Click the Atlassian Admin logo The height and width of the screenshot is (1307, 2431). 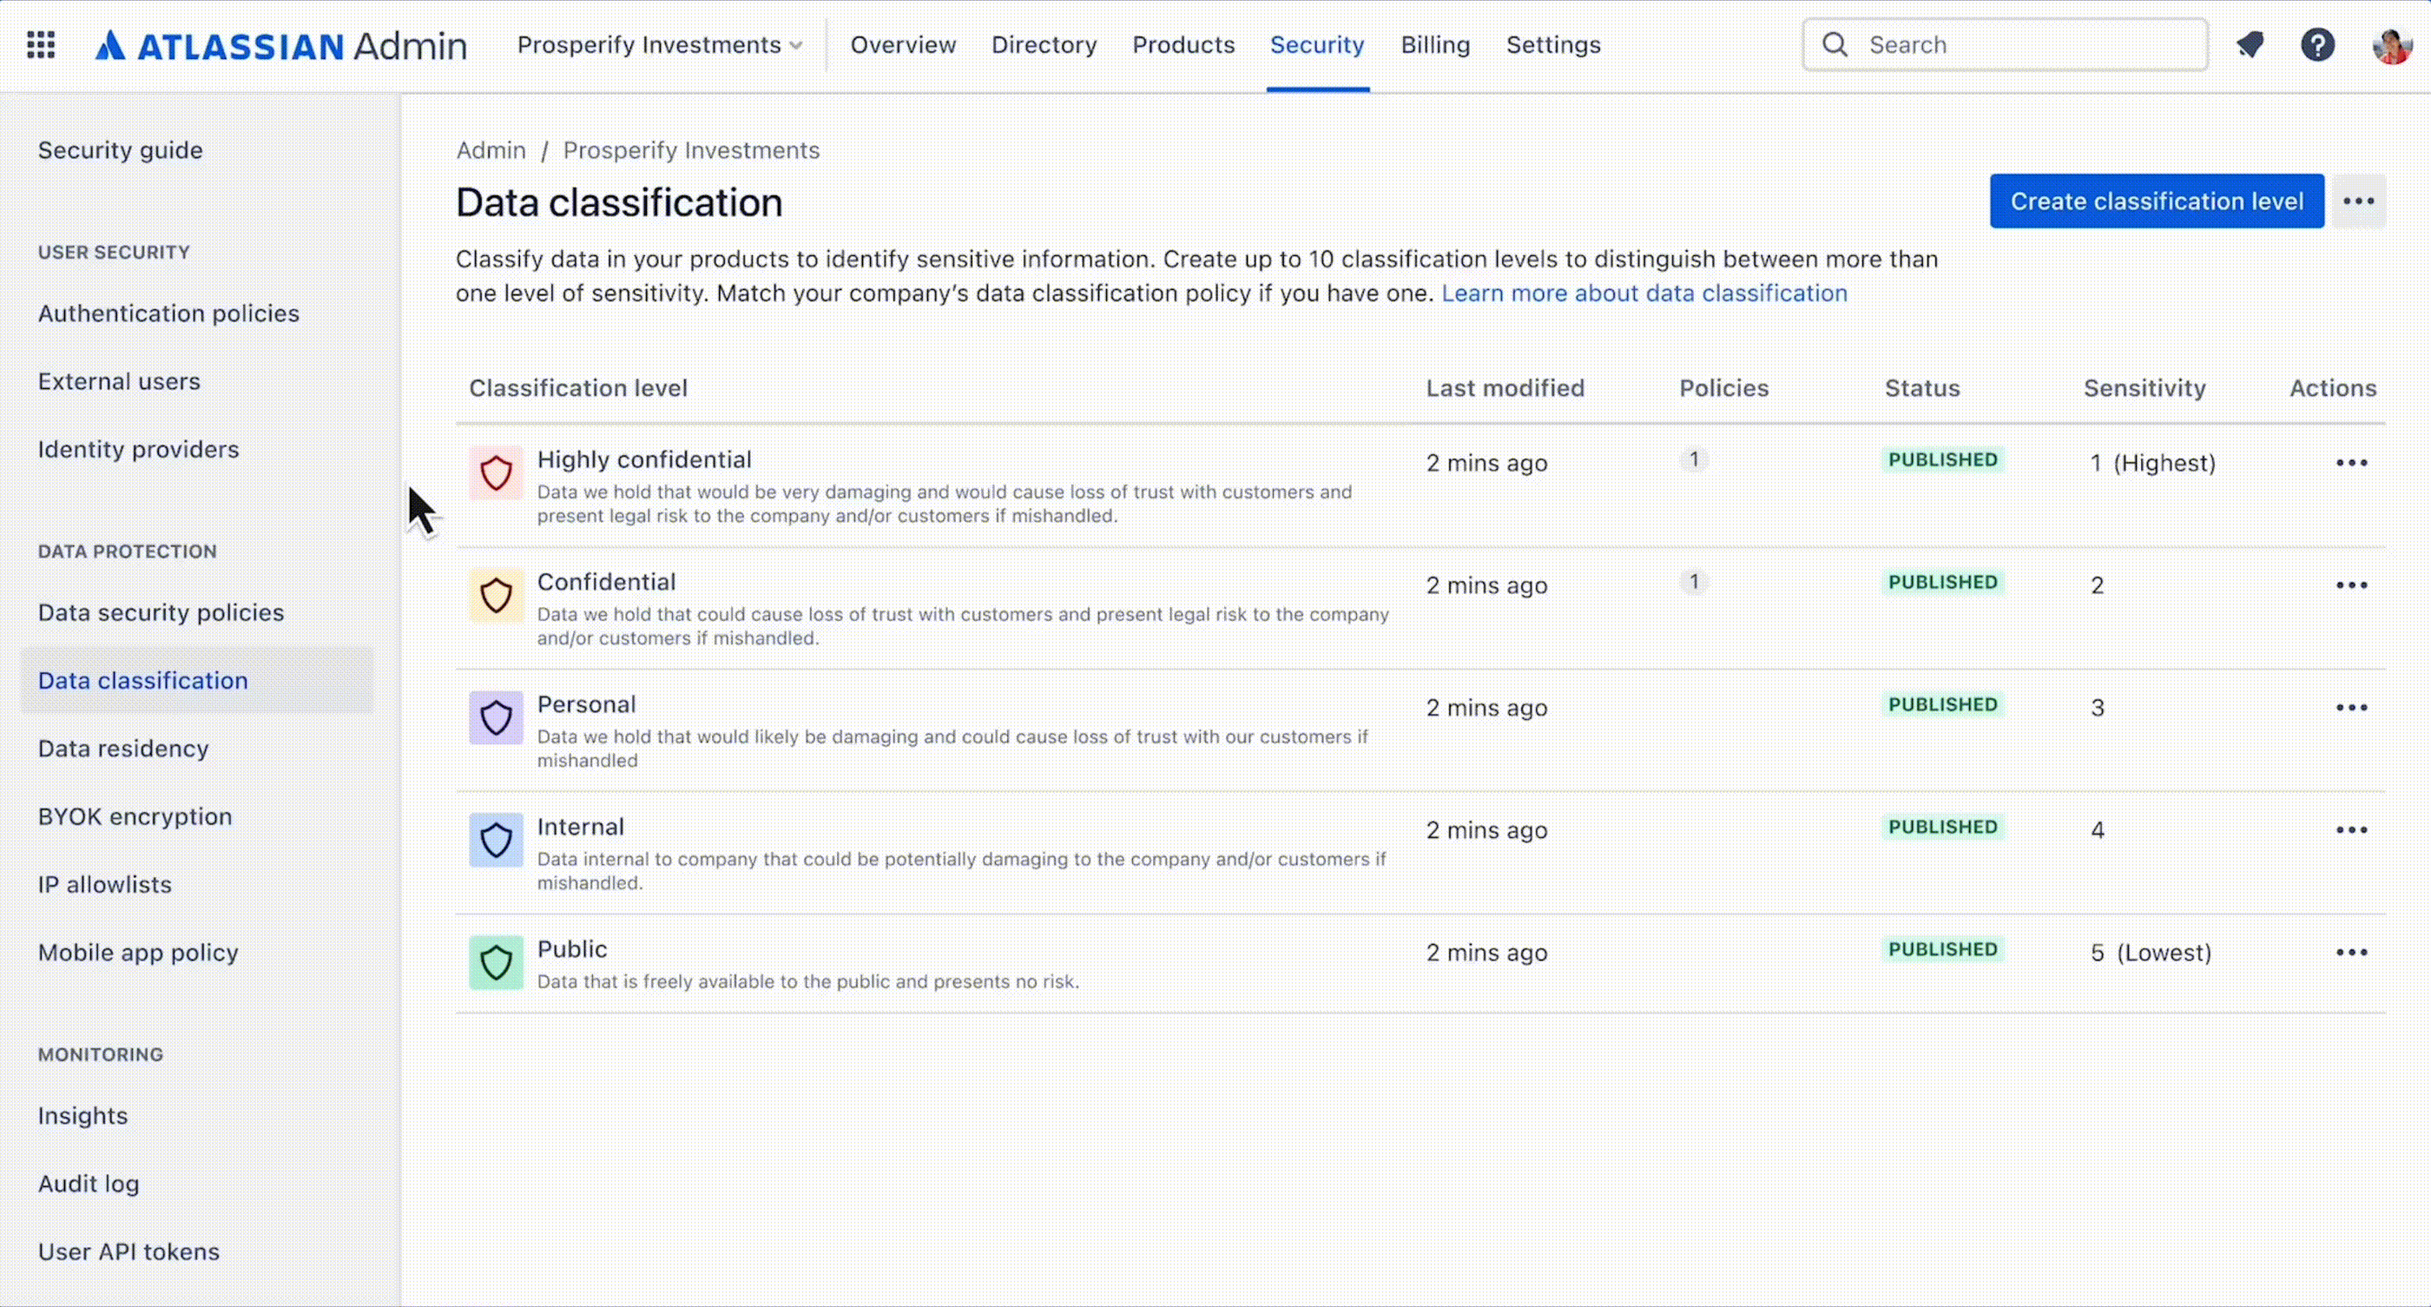[x=280, y=44]
